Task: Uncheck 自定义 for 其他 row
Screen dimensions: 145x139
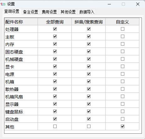Action: point(122,126)
